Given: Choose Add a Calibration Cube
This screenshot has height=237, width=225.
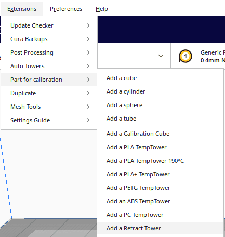Looking at the screenshot, I should 161,134.
